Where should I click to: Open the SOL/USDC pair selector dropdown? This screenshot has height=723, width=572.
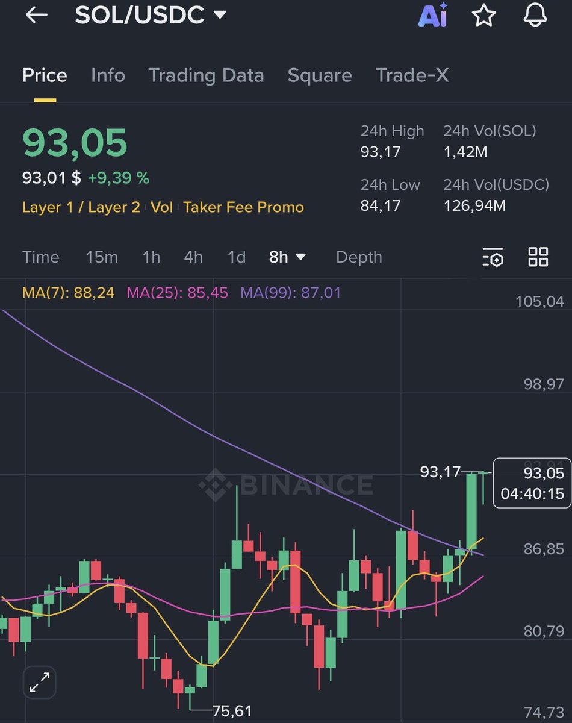click(151, 15)
